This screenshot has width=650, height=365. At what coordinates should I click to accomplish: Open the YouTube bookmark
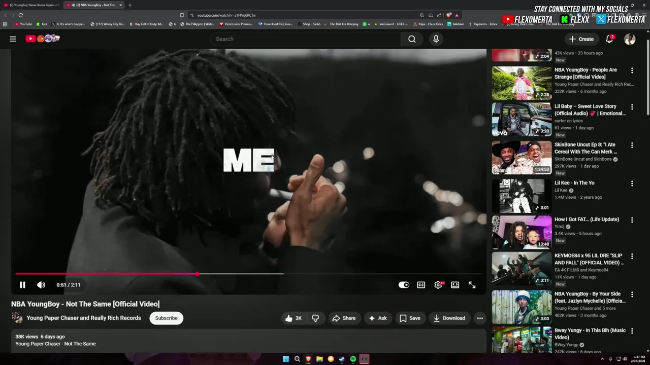pyautogui.click(x=23, y=24)
